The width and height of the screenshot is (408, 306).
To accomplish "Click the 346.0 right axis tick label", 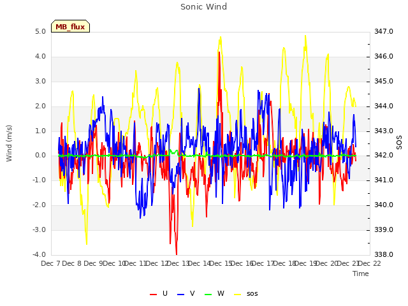I will coord(384,57).
